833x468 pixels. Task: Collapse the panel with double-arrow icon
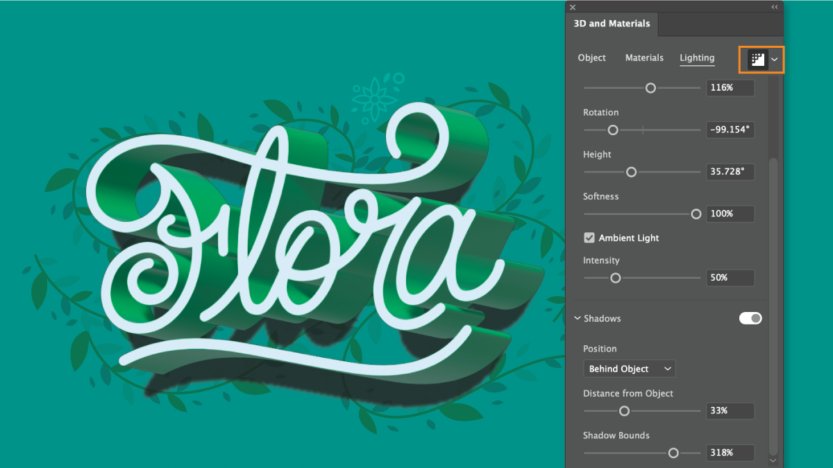775,7
